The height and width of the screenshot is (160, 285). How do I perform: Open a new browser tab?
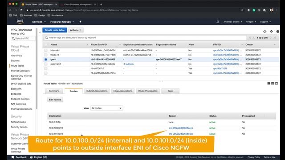coord(101,4)
